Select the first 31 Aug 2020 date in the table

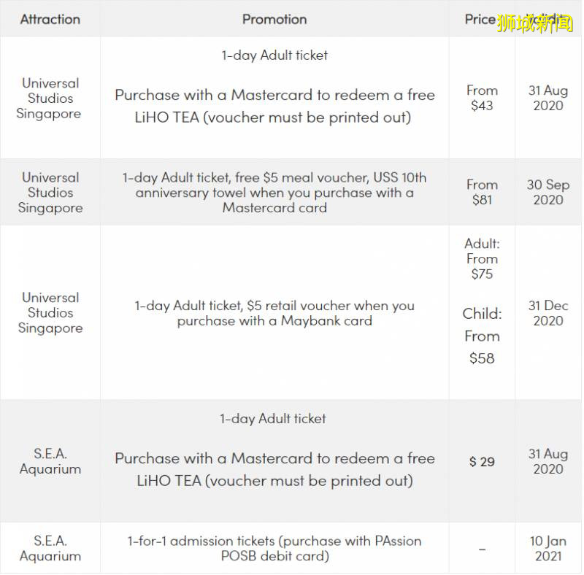547,98
